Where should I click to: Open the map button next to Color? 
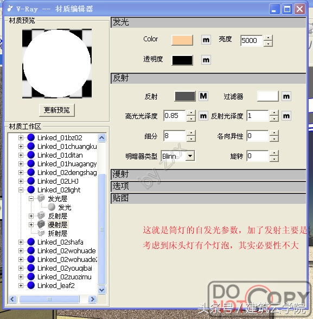[x=206, y=40]
